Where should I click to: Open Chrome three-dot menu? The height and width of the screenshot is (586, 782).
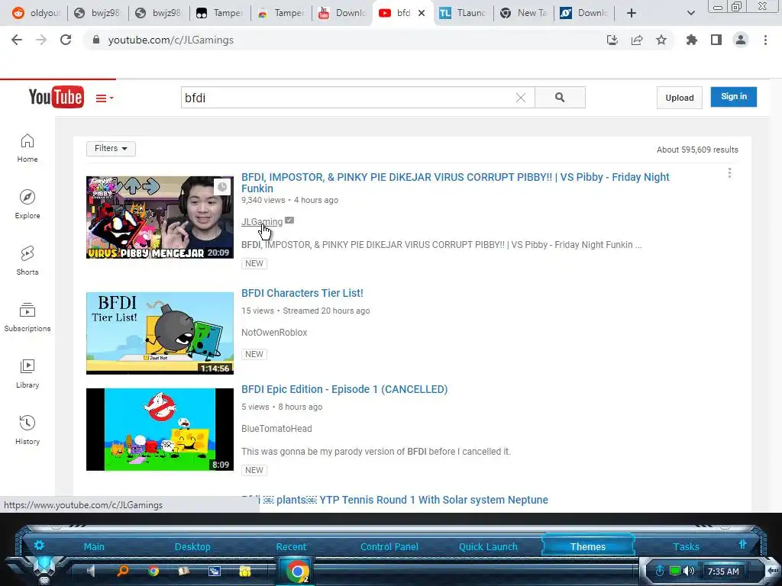click(x=765, y=40)
